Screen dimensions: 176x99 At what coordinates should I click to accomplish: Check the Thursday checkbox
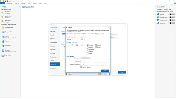88,51
